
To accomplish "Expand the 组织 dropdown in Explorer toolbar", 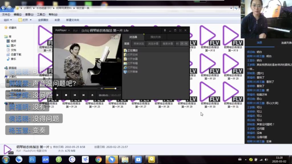I will [x=8, y=20].
